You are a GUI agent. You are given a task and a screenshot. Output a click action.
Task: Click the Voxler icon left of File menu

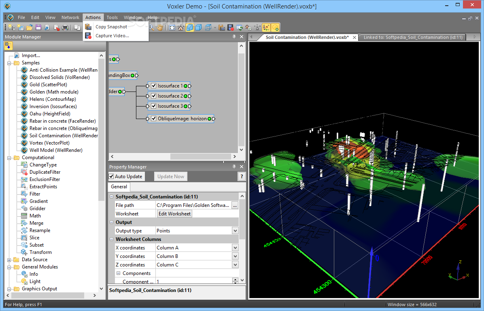click(x=11, y=17)
